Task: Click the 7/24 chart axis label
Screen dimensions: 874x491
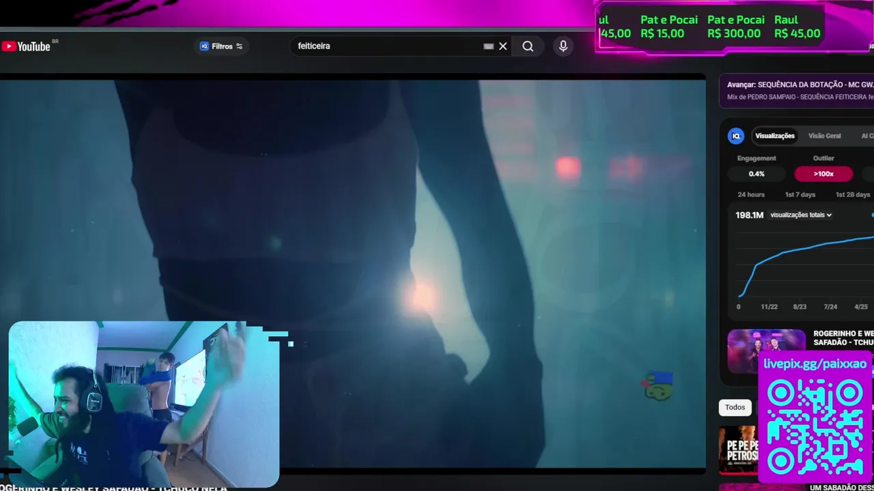Action: tap(830, 307)
